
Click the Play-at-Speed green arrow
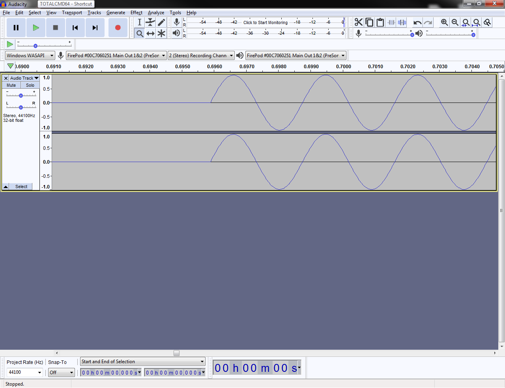tap(10, 44)
